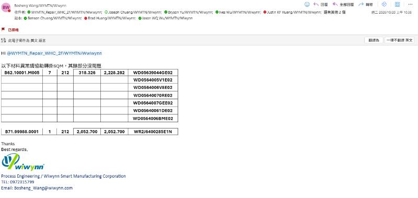The image size is (418, 198).
Task: Open sender name Bosheng Wang/WYMTN/Wiwynn
Action: [x=40, y=6]
